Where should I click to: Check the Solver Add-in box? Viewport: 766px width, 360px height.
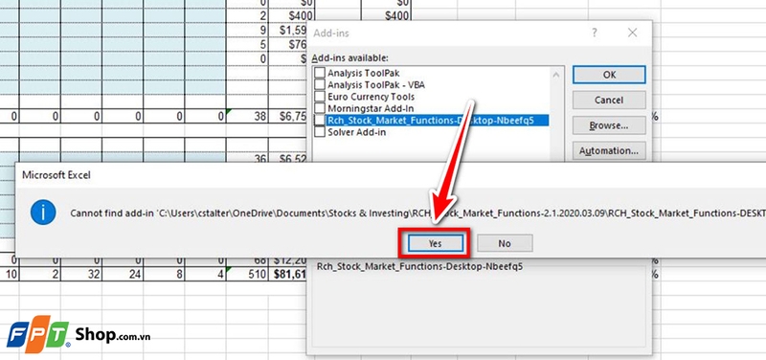[x=319, y=132]
